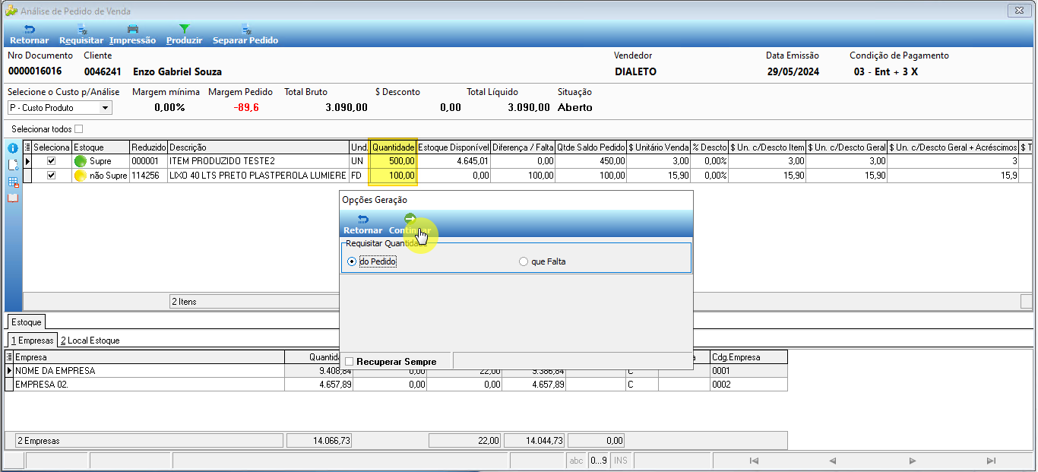This screenshot has width=1038, height=472.
Task: Open the Empresa grid column selector
Action: coord(9,357)
